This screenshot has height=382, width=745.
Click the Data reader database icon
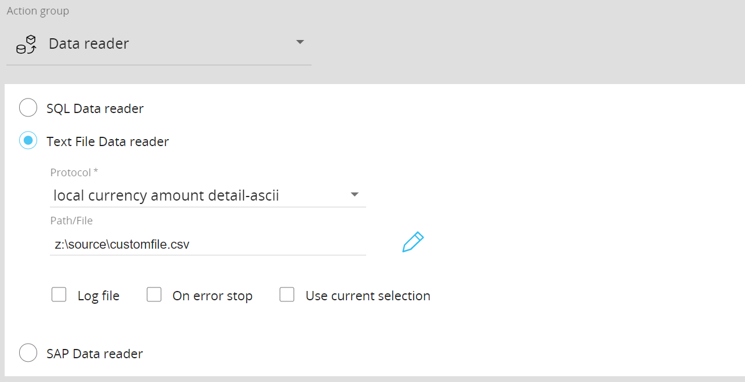point(26,45)
